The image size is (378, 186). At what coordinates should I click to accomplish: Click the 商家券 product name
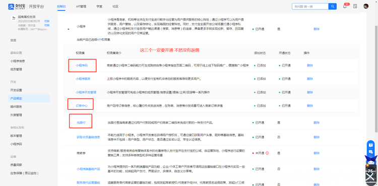click(x=81, y=153)
